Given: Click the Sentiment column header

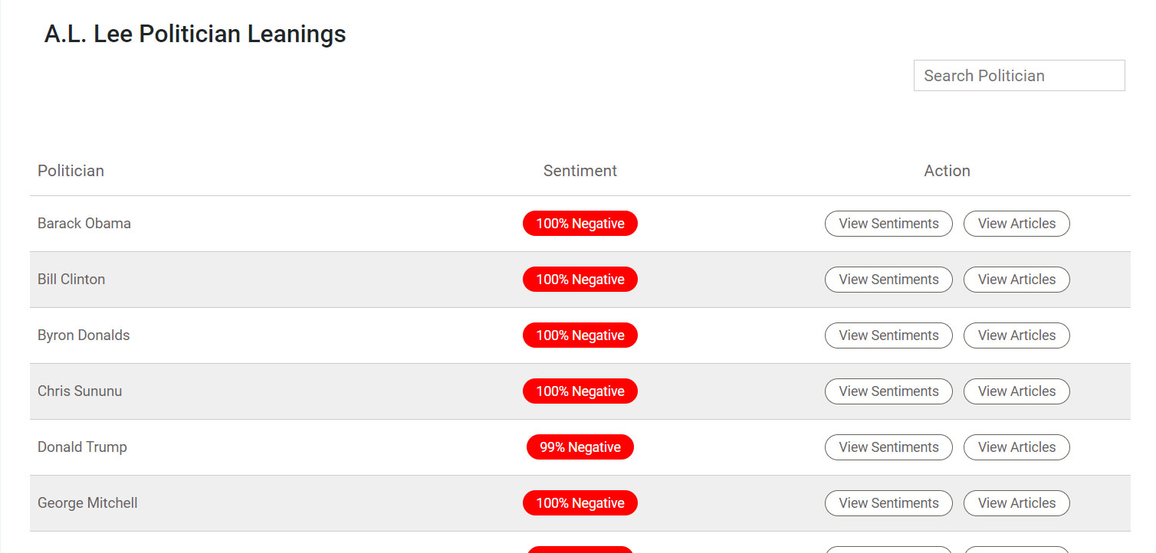Looking at the screenshot, I should [x=580, y=170].
